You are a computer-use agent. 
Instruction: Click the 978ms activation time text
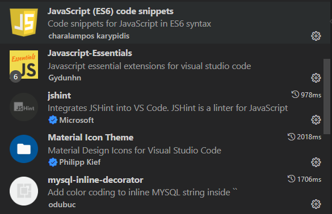pyautogui.click(x=311, y=95)
